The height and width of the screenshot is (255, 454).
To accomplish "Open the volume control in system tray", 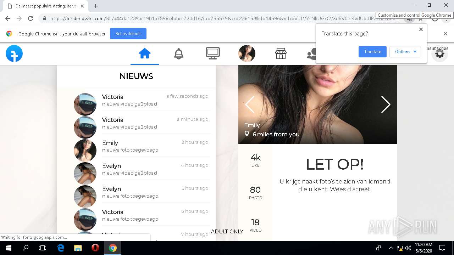I will (x=408, y=248).
